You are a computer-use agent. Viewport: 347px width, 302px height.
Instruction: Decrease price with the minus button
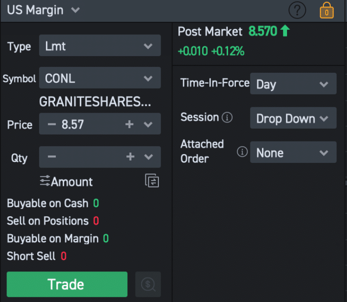click(x=52, y=124)
